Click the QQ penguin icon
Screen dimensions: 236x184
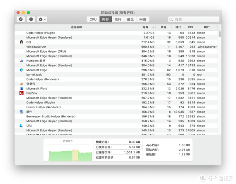(21, 42)
